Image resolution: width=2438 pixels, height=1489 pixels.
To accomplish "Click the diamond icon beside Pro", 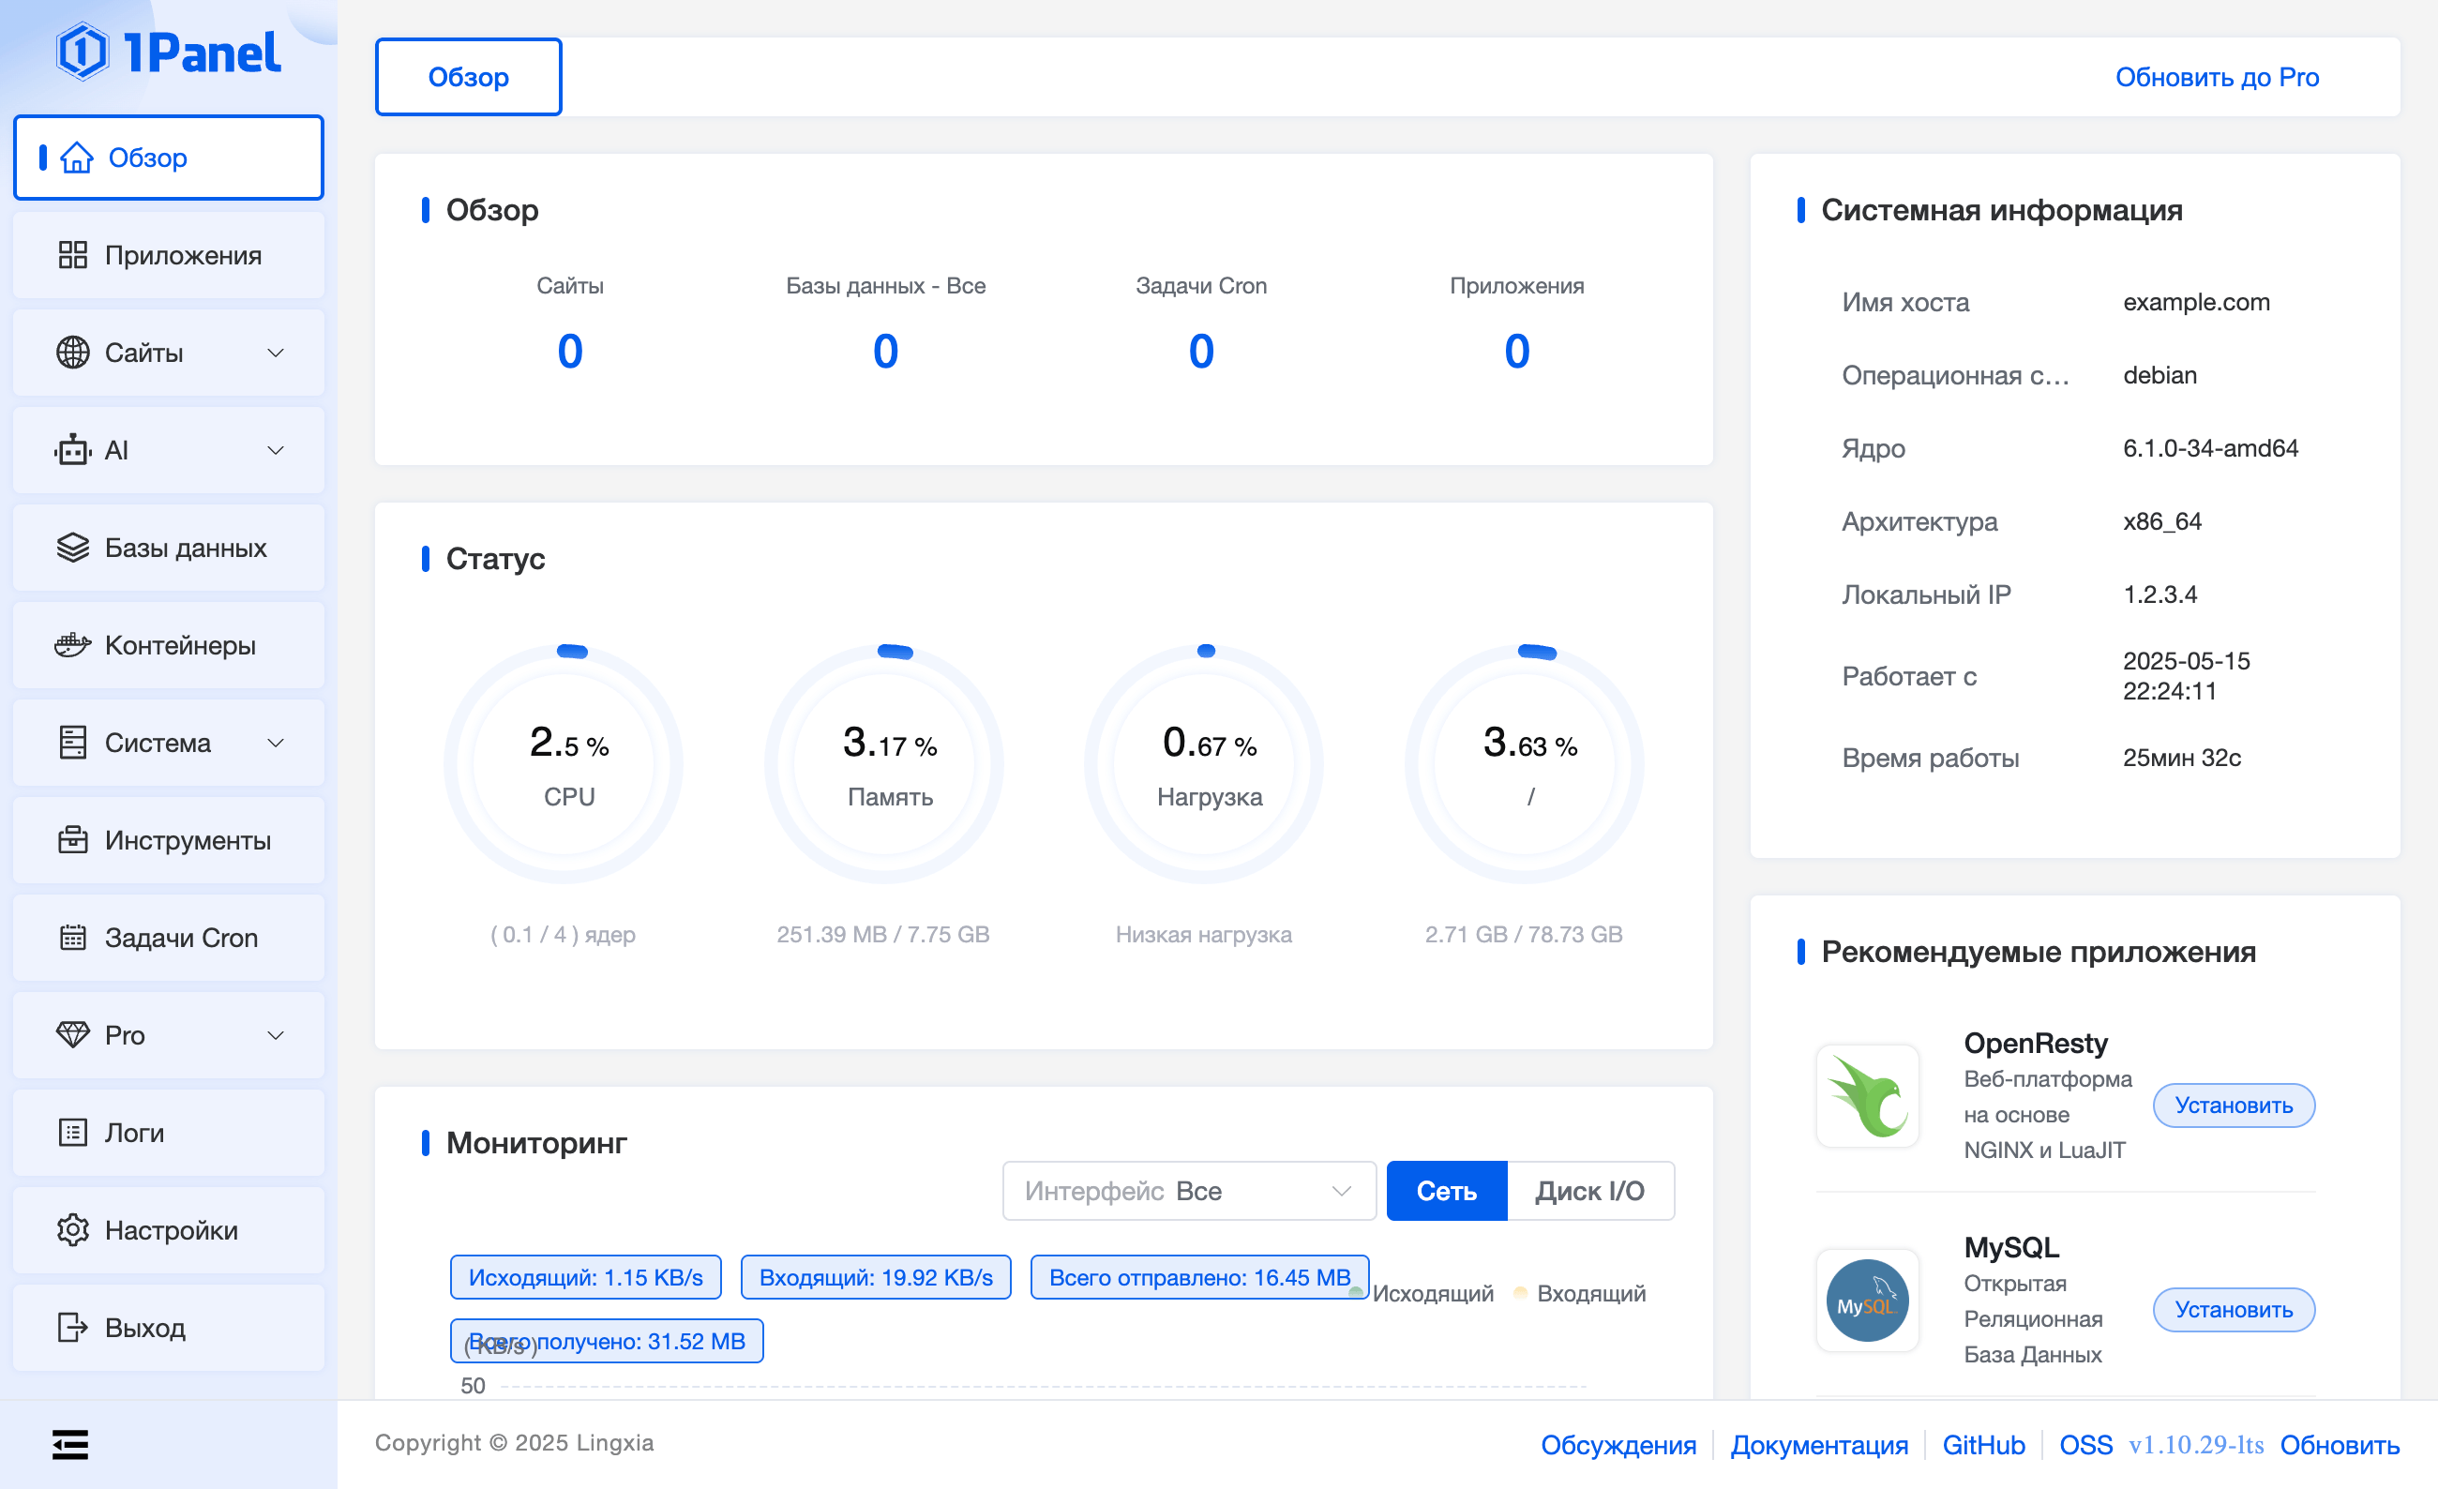I will (72, 1035).
